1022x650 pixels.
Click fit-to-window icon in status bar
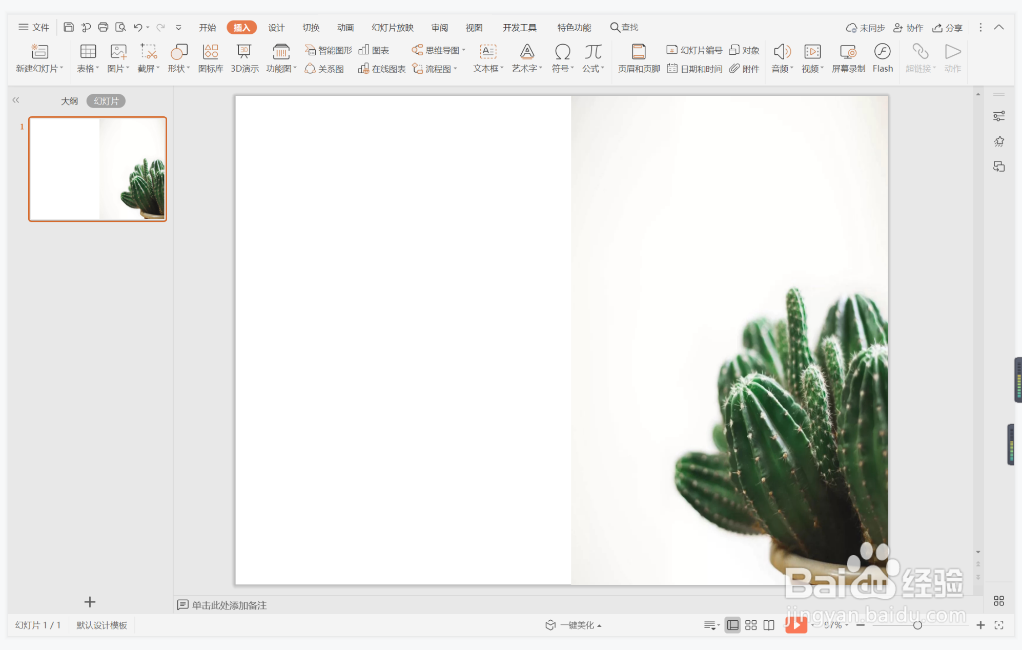point(999,625)
